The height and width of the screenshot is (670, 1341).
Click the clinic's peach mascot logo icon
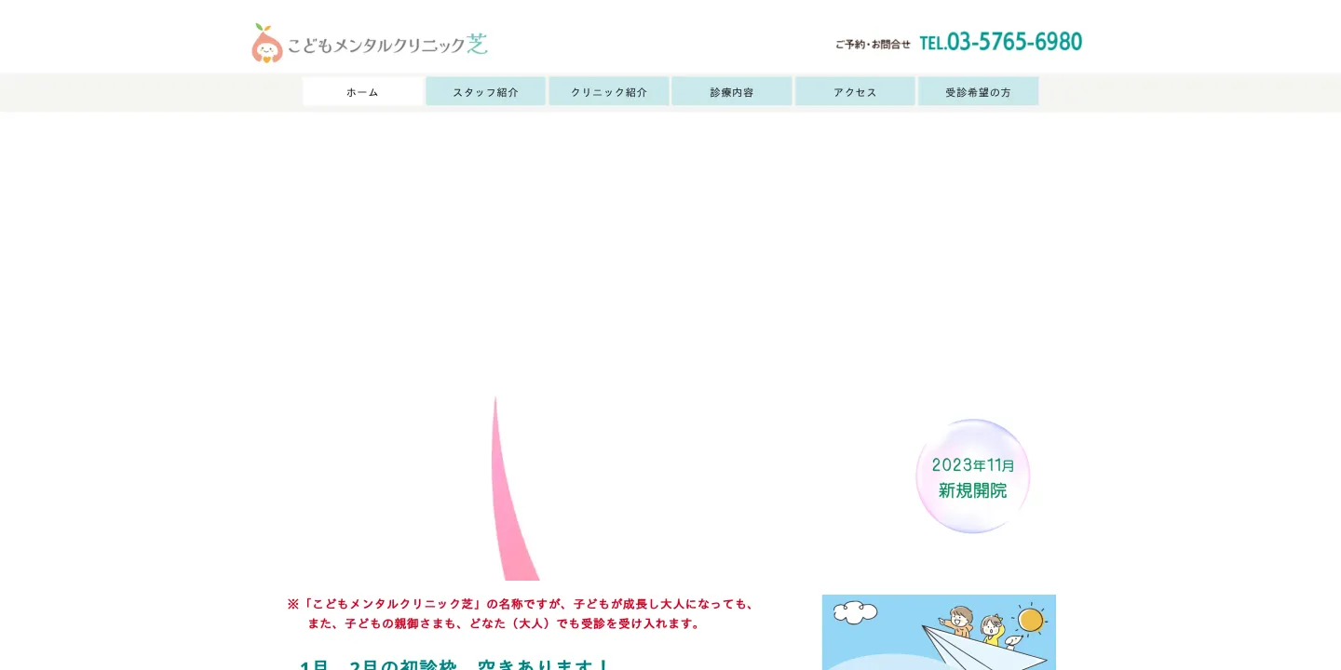[x=266, y=47]
